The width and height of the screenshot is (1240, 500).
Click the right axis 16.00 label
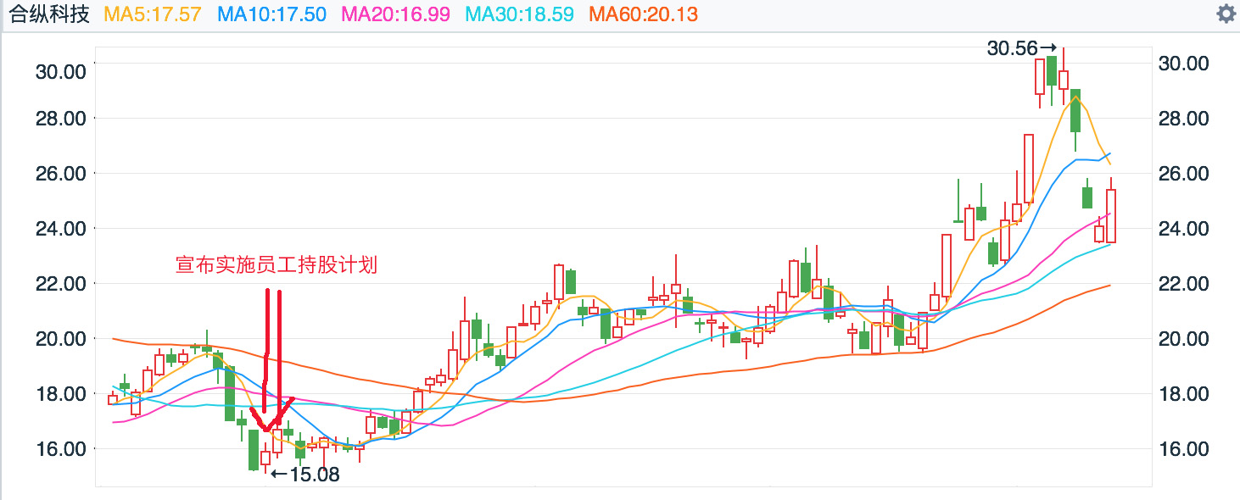(1183, 448)
